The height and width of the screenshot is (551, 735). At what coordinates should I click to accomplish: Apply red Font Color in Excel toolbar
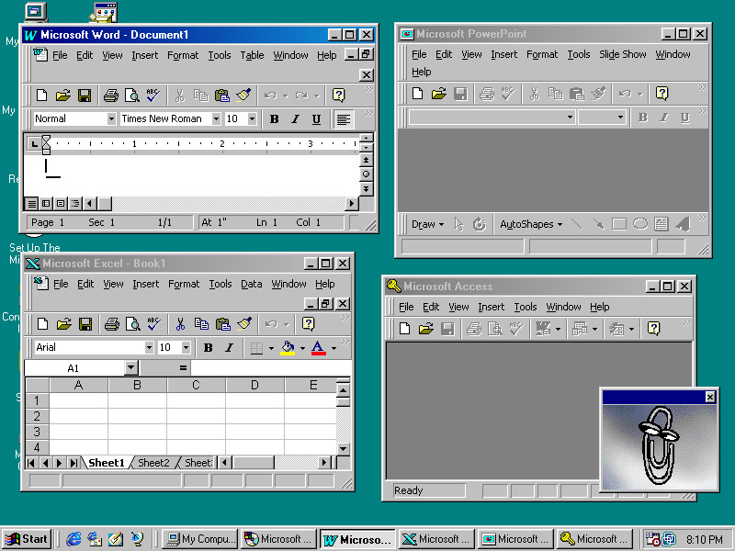pyautogui.click(x=318, y=348)
